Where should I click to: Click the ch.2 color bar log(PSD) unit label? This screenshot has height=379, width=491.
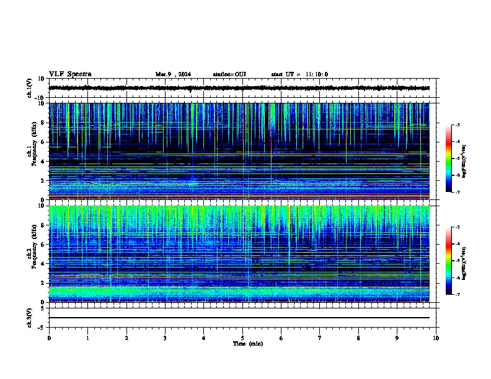tap(464, 263)
